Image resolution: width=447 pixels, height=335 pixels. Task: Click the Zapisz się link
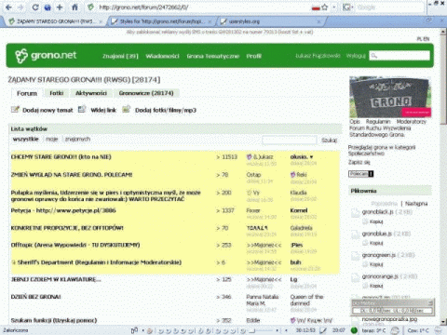(359, 162)
